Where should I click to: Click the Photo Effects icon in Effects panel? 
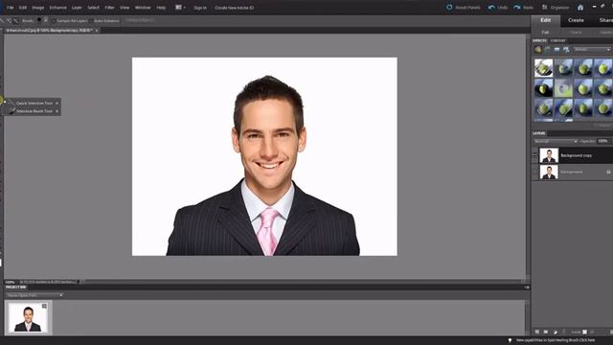[x=557, y=50]
